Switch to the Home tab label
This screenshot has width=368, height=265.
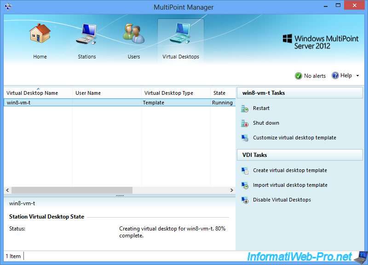40,57
